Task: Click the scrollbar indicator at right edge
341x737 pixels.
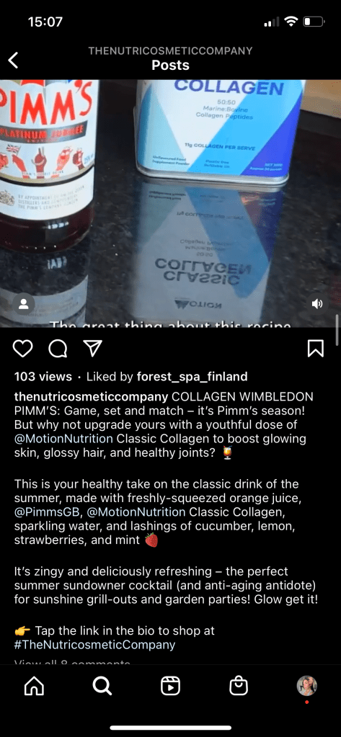Action: click(x=337, y=330)
